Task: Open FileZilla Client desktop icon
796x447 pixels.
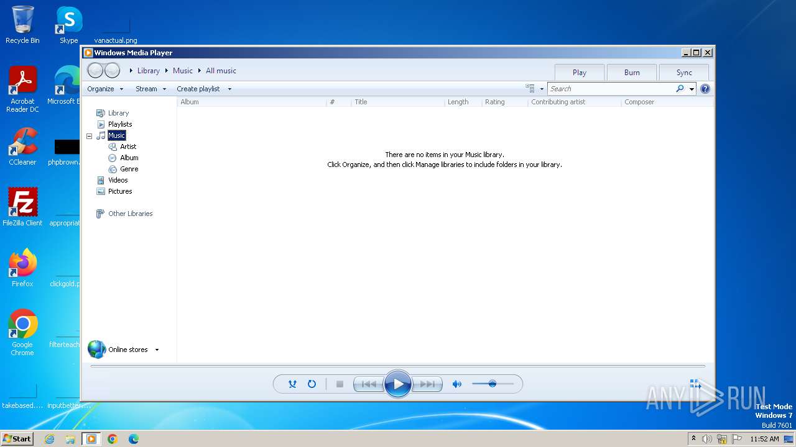Action: point(22,207)
